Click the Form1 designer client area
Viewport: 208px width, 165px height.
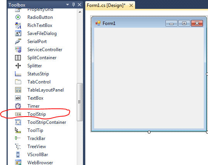pyautogui.click(x=149, y=78)
